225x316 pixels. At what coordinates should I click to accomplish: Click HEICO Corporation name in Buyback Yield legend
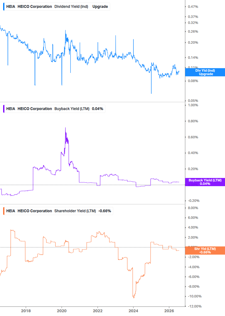(35, 109)
